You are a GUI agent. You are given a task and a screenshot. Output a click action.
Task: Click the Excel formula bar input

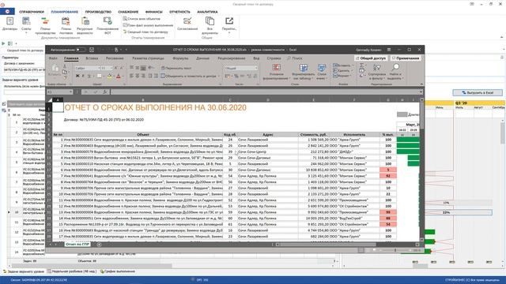click(265, 92)
